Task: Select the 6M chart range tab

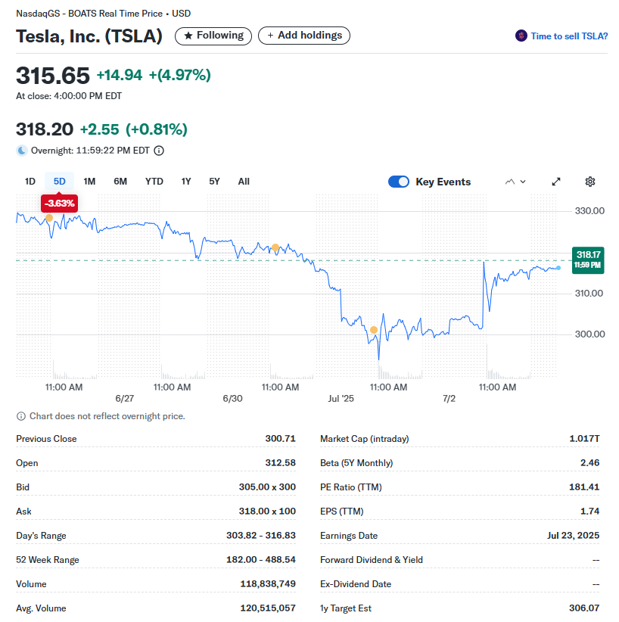Action: coord(120,182)
